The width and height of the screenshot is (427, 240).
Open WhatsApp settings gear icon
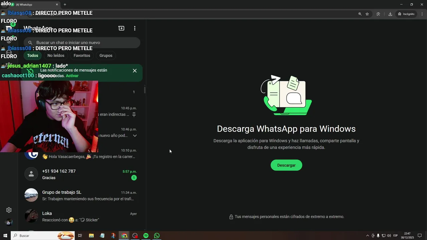click(x=9, y=210)
